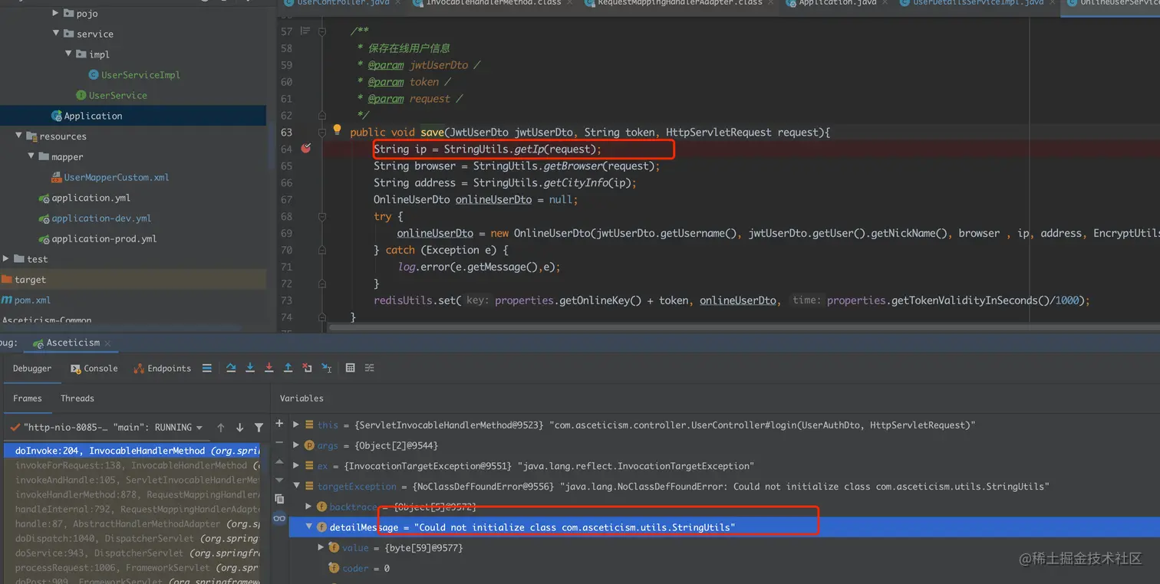
Task: Select the doDispatch:1040 stack frame
Action: [x=132, y=538]
